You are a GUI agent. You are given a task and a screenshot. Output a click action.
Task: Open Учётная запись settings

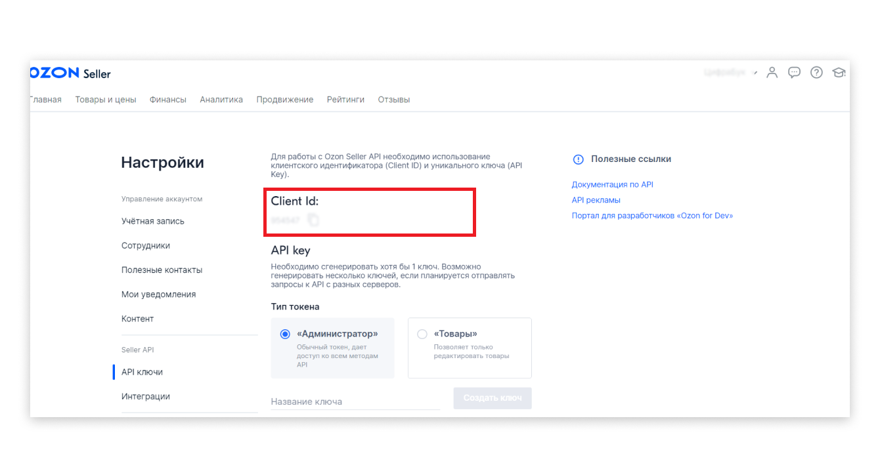[x=153, y=221]
